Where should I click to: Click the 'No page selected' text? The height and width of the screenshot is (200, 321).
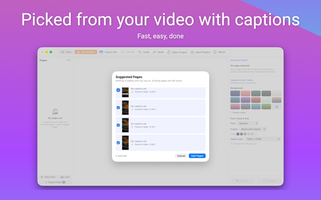tap(240, 66)
